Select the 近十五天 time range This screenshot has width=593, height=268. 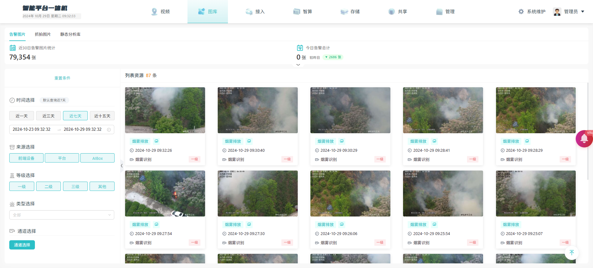click(x=102, y=116)
